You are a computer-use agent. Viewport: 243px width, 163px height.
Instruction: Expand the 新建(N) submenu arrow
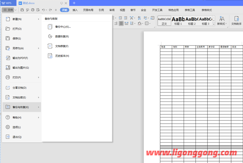[x=39, y=19]
